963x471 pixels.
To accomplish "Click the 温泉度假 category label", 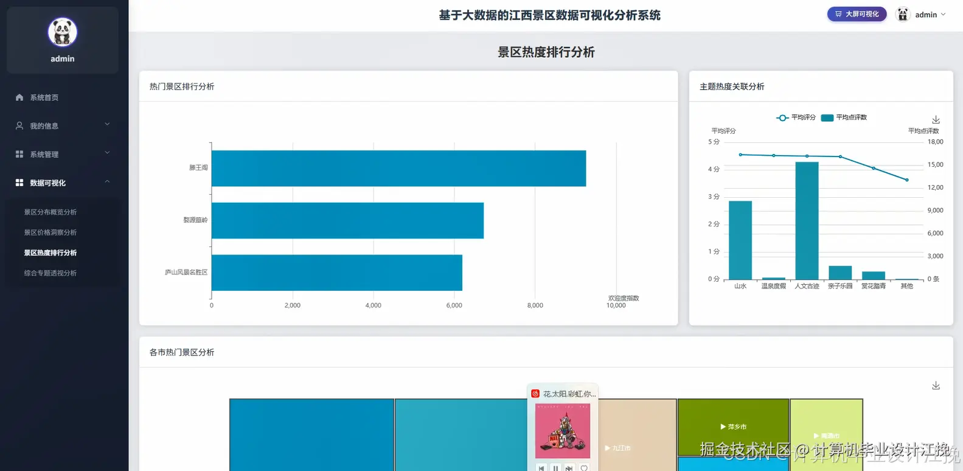I will (774, 286).
